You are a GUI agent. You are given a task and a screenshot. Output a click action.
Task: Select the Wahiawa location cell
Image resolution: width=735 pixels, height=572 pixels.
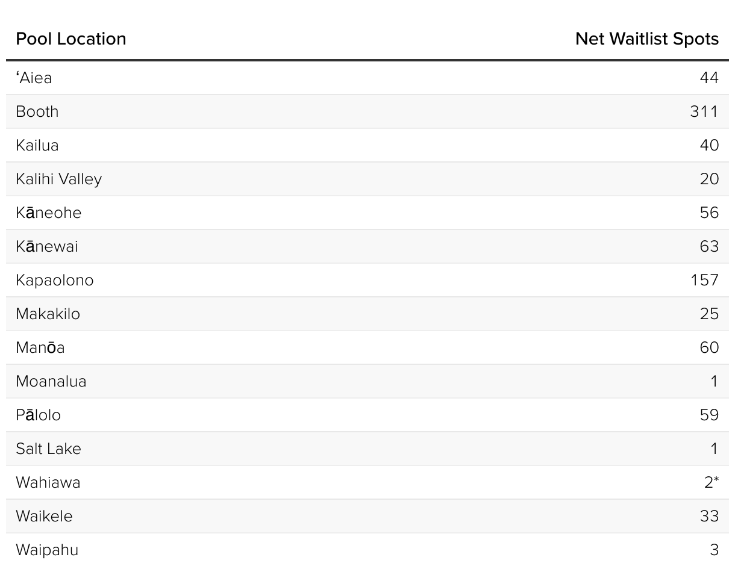[48, 482]
